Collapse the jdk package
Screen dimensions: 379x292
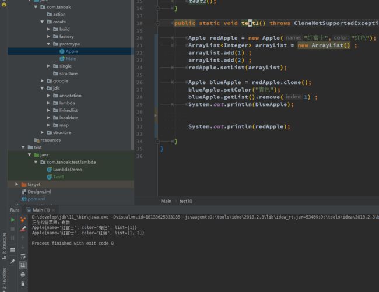point(42,88)
